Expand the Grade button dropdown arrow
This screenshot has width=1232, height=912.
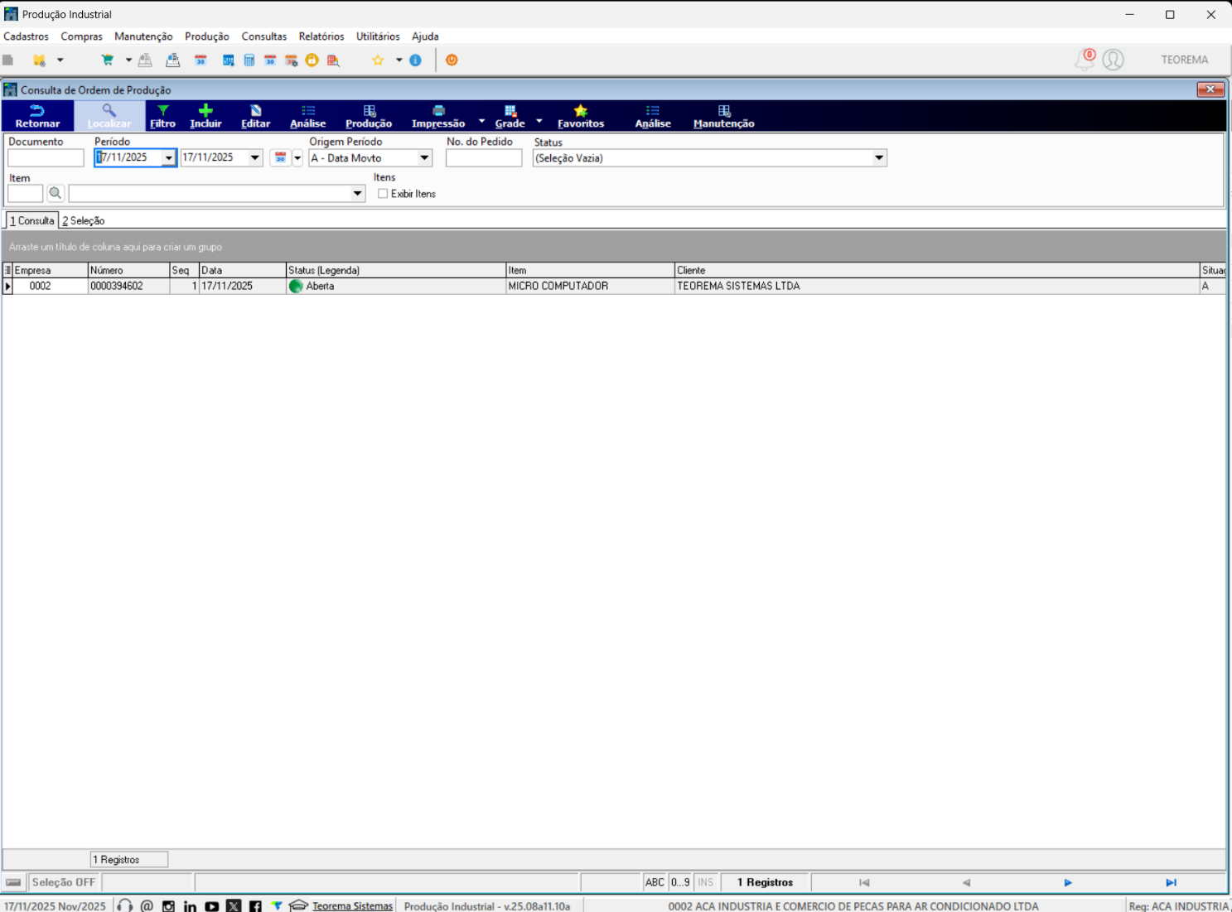point(539,121)
